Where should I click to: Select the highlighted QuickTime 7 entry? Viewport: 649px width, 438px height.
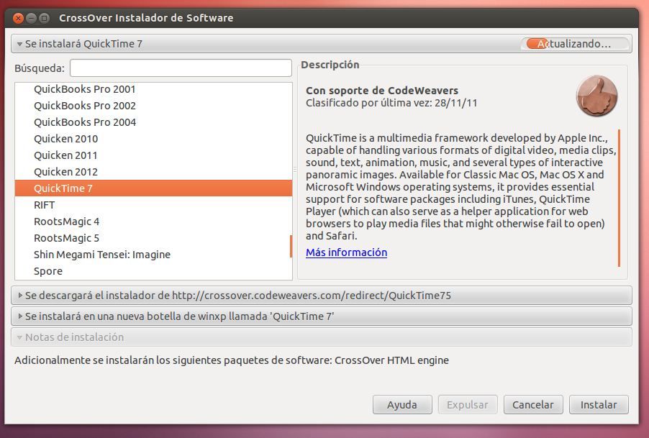tap(153, 188)
